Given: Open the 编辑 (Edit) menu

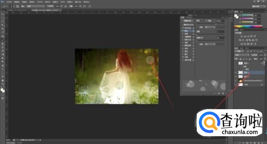Looking at the screenshot, I should tap(17, 2).
